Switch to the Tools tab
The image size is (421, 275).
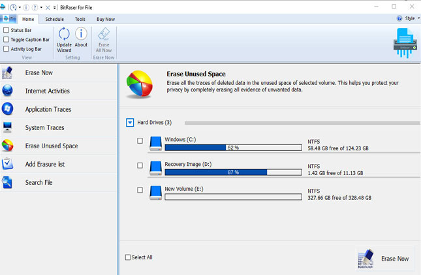[80, 19]
